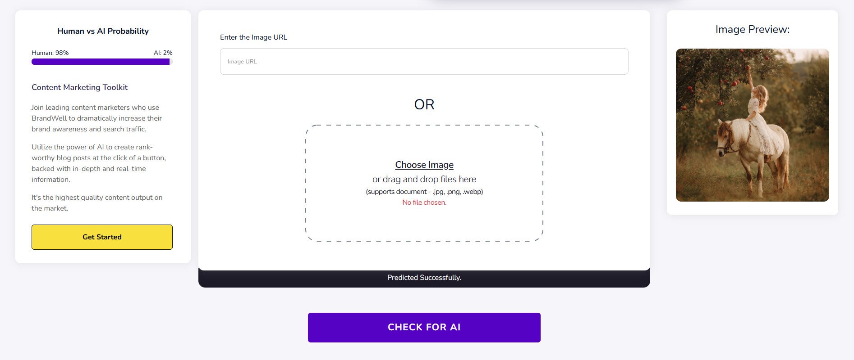Click the 'Human: 98%' result label
The width and height of the screenshot is (854, 360).
coord(50,53)
